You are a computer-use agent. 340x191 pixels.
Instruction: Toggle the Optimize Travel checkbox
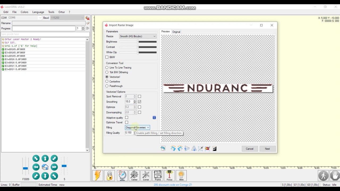tap(126, 122)
